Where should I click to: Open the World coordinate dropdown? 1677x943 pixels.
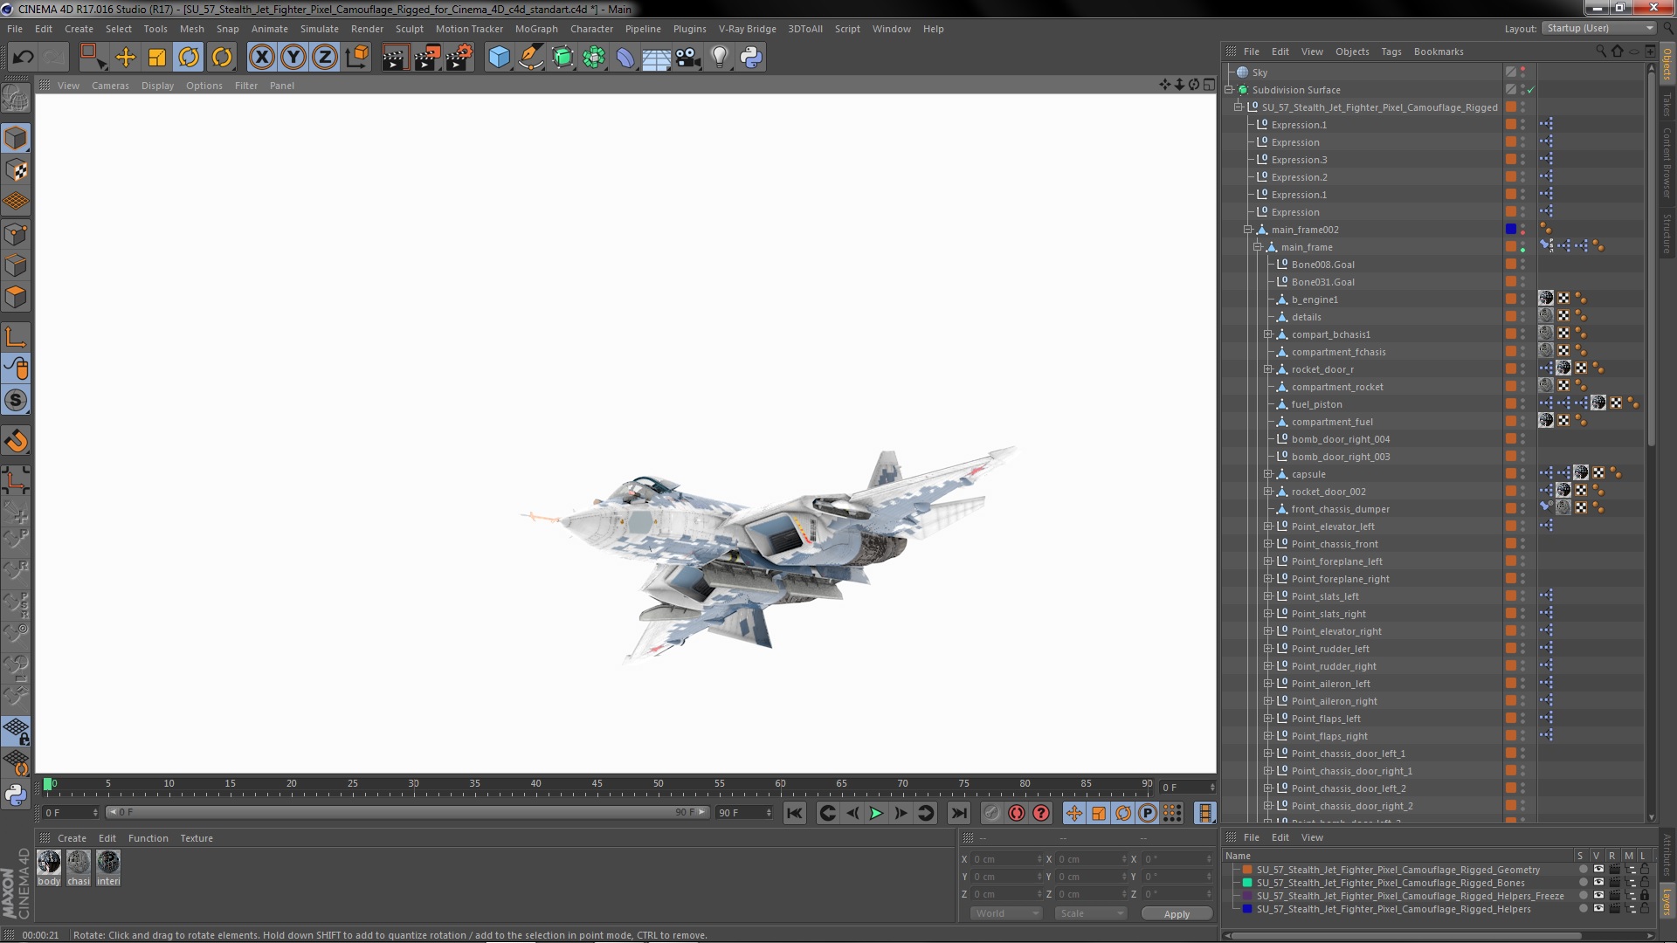(x=1006, y=913)
